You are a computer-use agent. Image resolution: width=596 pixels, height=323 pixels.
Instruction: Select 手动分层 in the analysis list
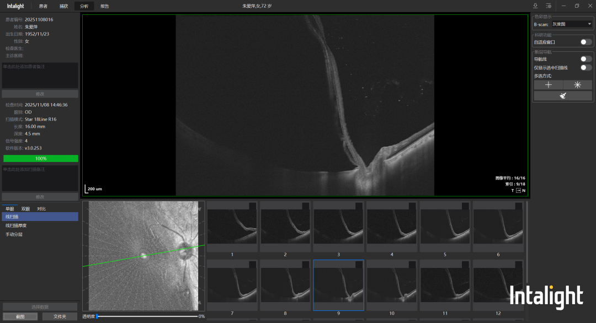click(x=14, y=234)
